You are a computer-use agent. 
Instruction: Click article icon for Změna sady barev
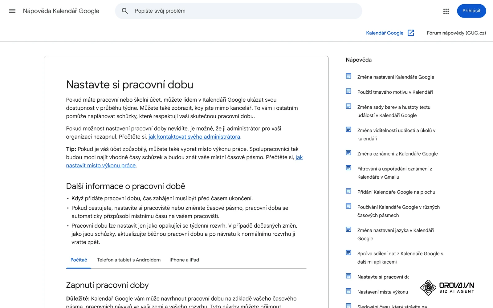tap(348, 106)
